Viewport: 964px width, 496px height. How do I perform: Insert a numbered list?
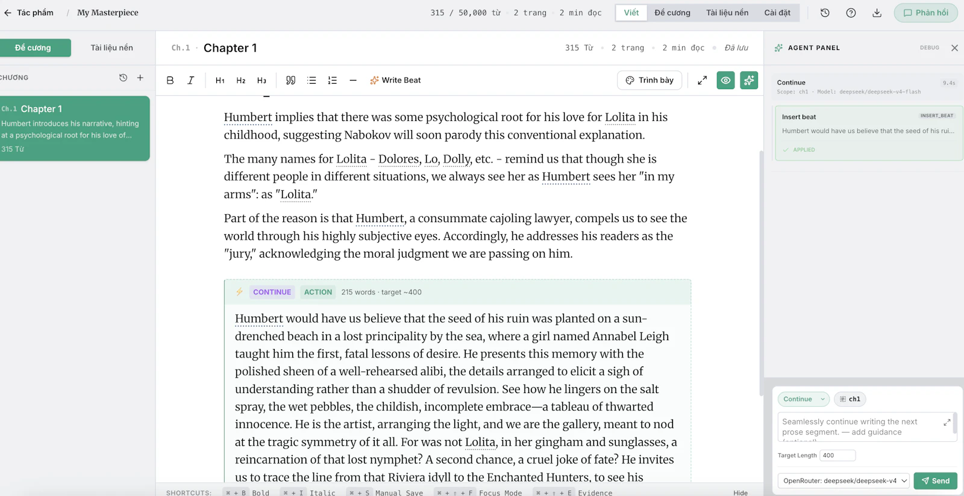(332, 80)
